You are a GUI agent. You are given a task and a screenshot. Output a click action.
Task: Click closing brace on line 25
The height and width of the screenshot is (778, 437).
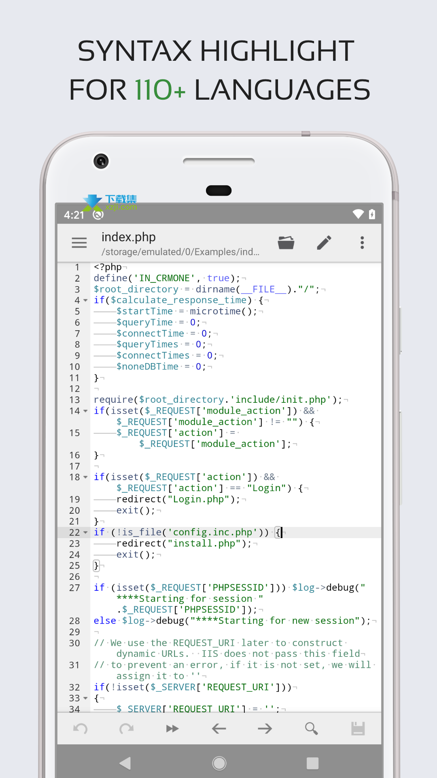[x=96, y=566]
